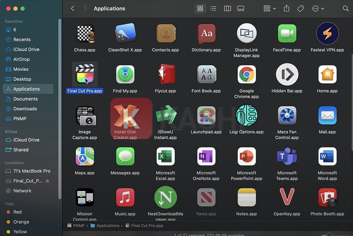The width and height of the screenshot is (353, 236).
Task: Click the Mail.app icon
Action: tap(327, 115)
